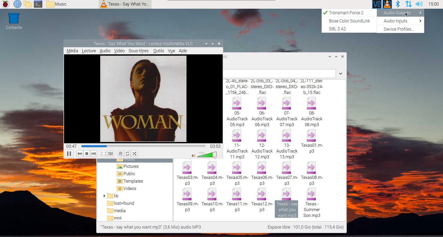Image resolution: width=443 pixels, height=237 pixels.
Task: Toggle loop mode in VLC
Action: (x=127, y=154)
